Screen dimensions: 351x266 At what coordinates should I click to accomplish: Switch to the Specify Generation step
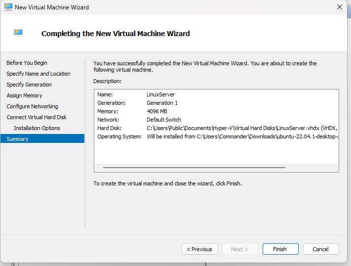tap(29, 85)
